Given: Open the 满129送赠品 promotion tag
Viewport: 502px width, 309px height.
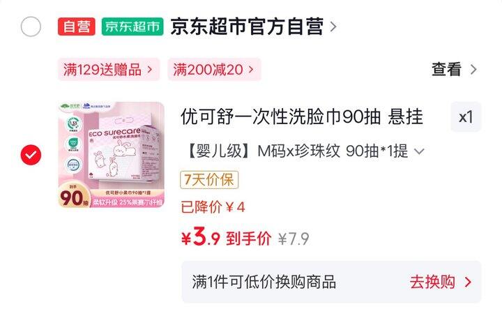Looking at the screenshot, I should pos(109,70).
